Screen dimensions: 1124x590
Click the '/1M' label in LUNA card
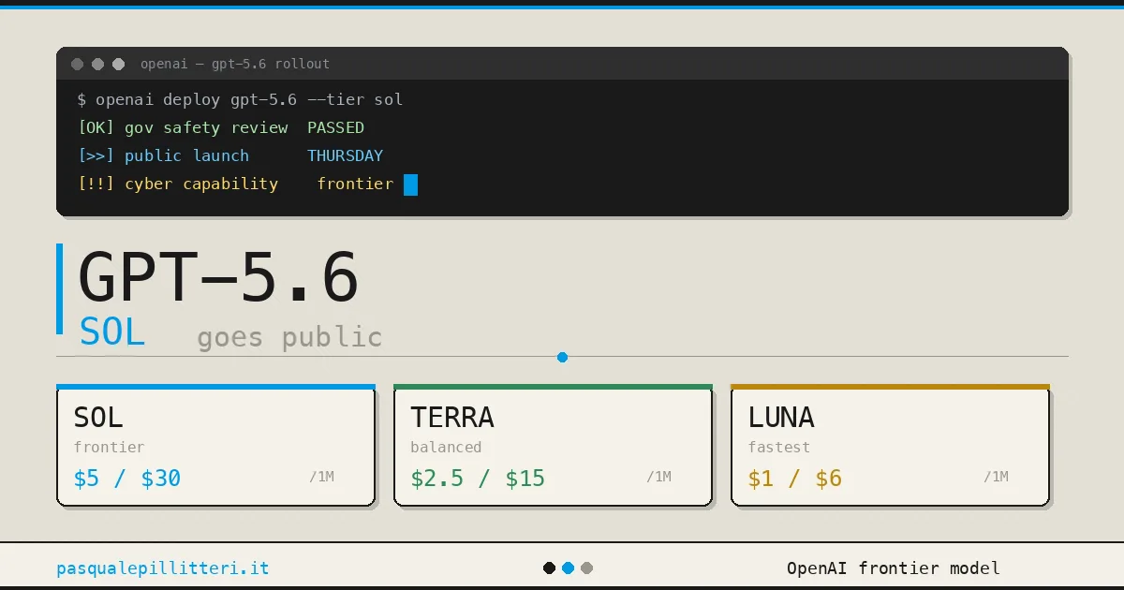click(x=996, y=477)
